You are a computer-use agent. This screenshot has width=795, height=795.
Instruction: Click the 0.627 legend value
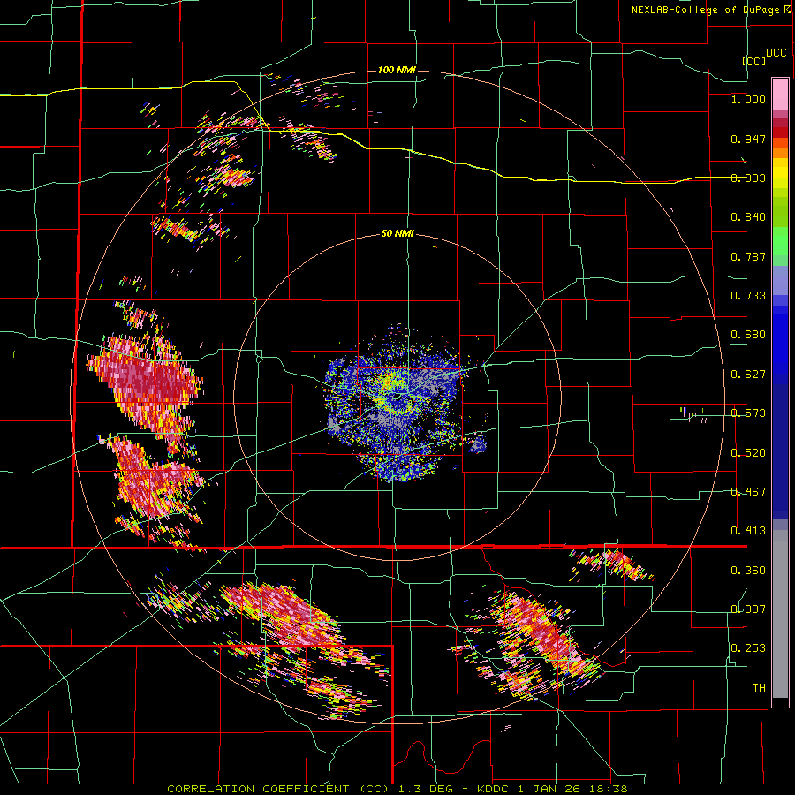click(x=748, y=375)
